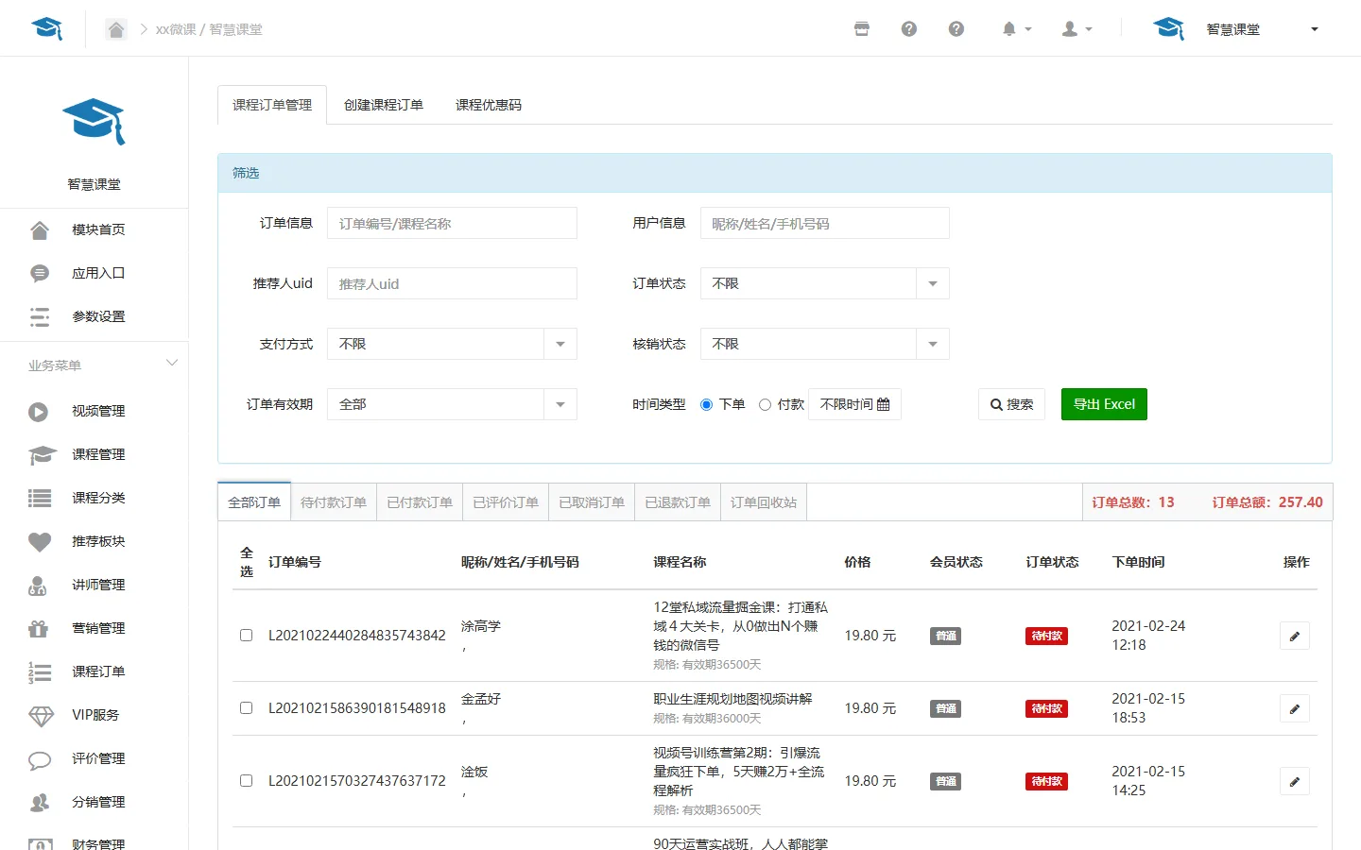Show 待付款订单 tab
Viewport: 1361px width, 850px height.
point(334,502)
